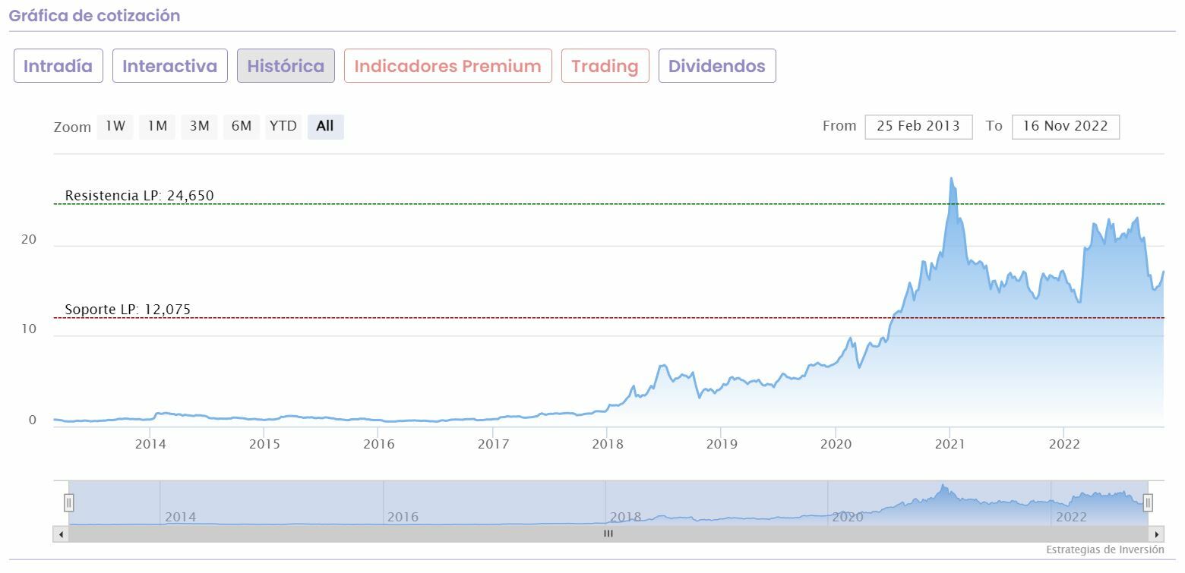
Task: Open the Intradía chart tab
Action: click(58, 66)
